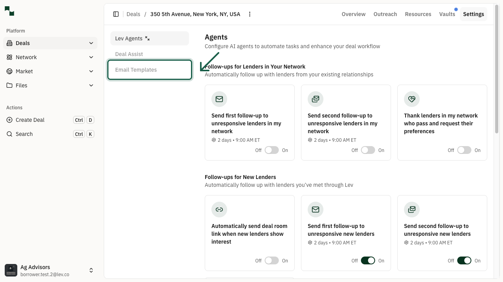503x282 pixels.
Task: Click the Deals icon in the Platform sidebar
Action: point(9,43)
